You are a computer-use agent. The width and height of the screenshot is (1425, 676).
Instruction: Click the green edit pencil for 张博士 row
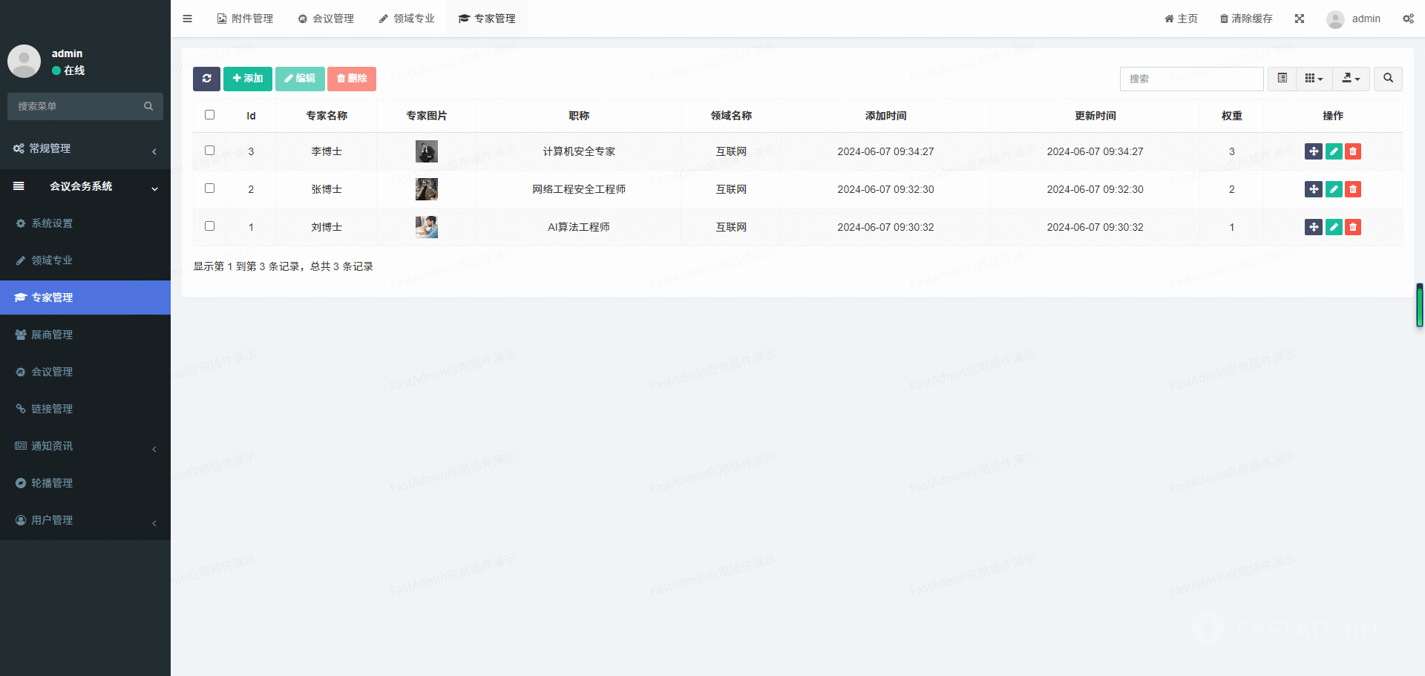point(1334,189)
